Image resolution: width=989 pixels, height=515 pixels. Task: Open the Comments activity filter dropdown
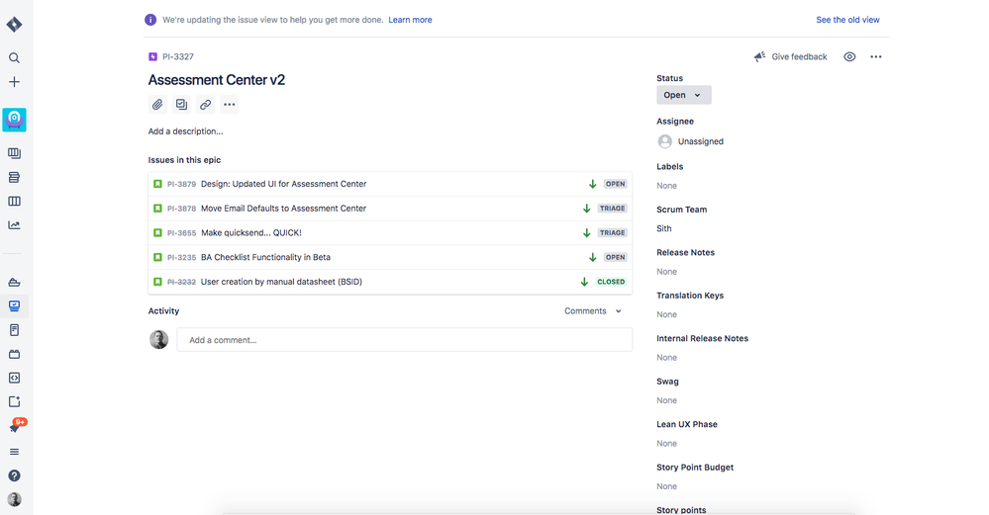pos(593,311)
